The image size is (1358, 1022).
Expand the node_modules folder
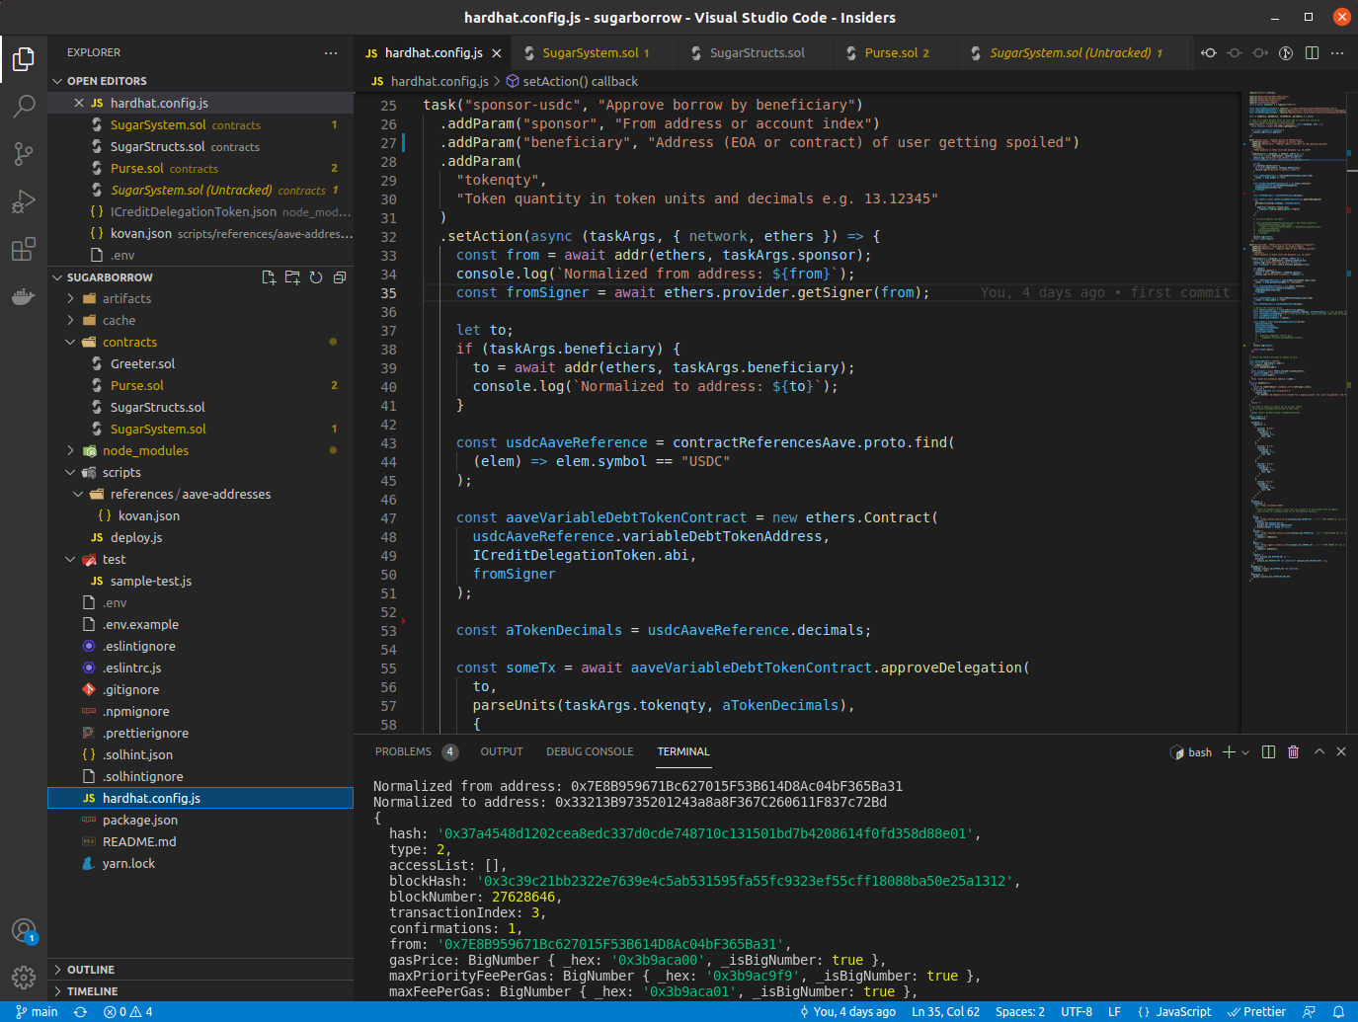tap(70, 450)
